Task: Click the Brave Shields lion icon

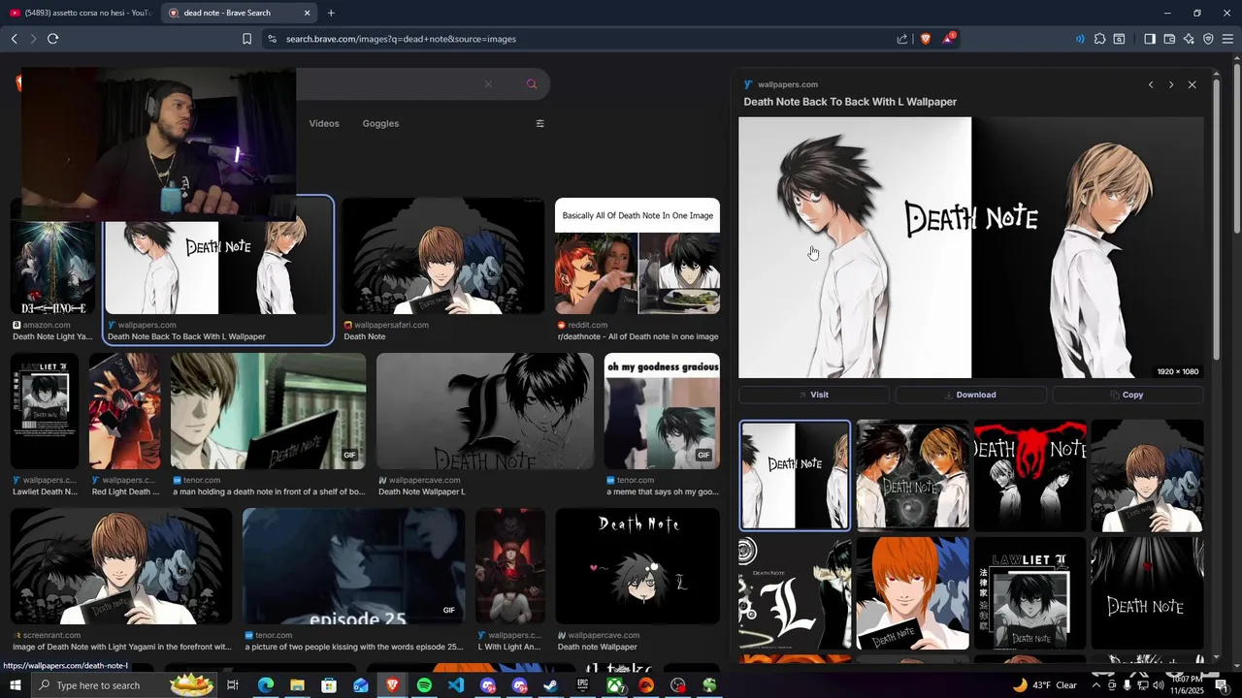Action: pos(925,39)
